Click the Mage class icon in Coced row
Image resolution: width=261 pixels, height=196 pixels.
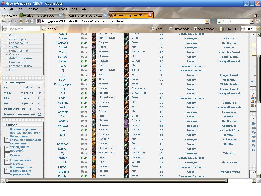[126, 47]
